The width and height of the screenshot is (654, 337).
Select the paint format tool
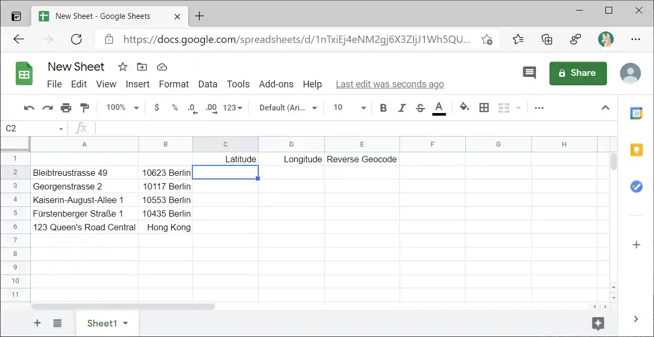click(x=84, y=107)
